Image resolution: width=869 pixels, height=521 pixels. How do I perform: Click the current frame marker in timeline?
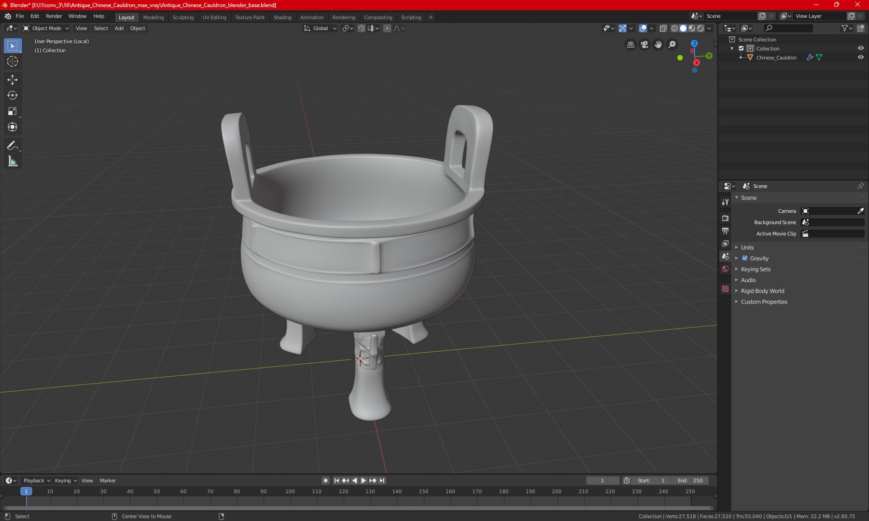(x=26, y=491)
